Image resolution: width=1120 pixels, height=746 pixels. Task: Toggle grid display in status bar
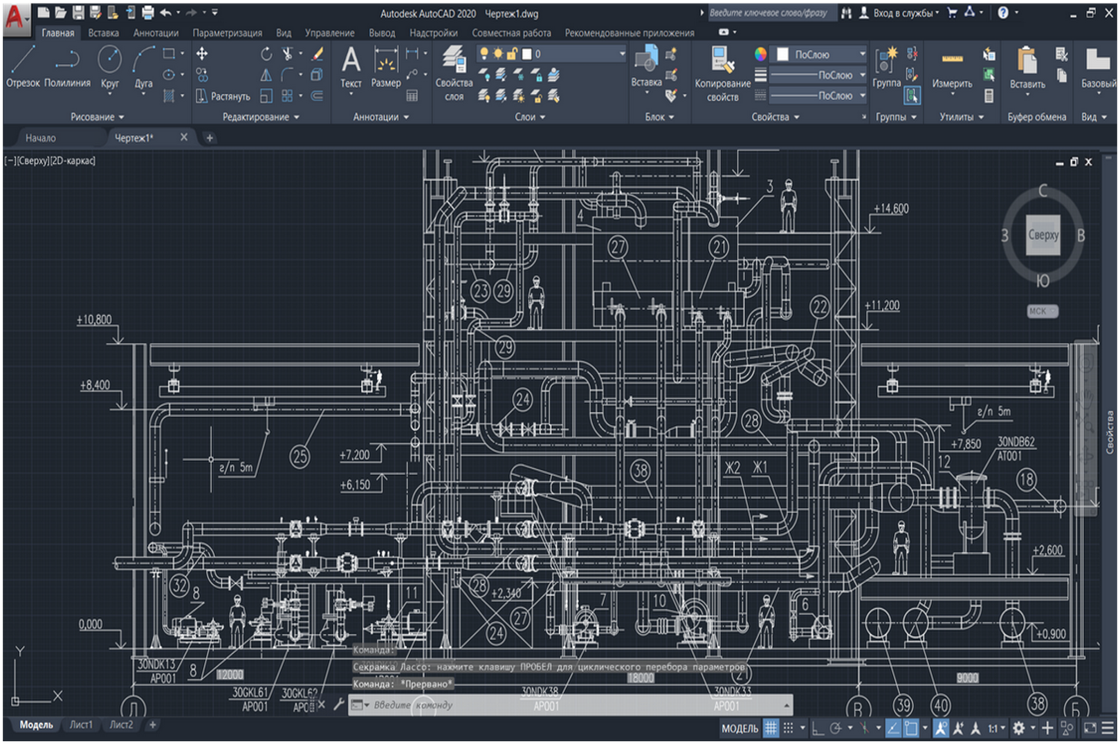coord(770,728)
